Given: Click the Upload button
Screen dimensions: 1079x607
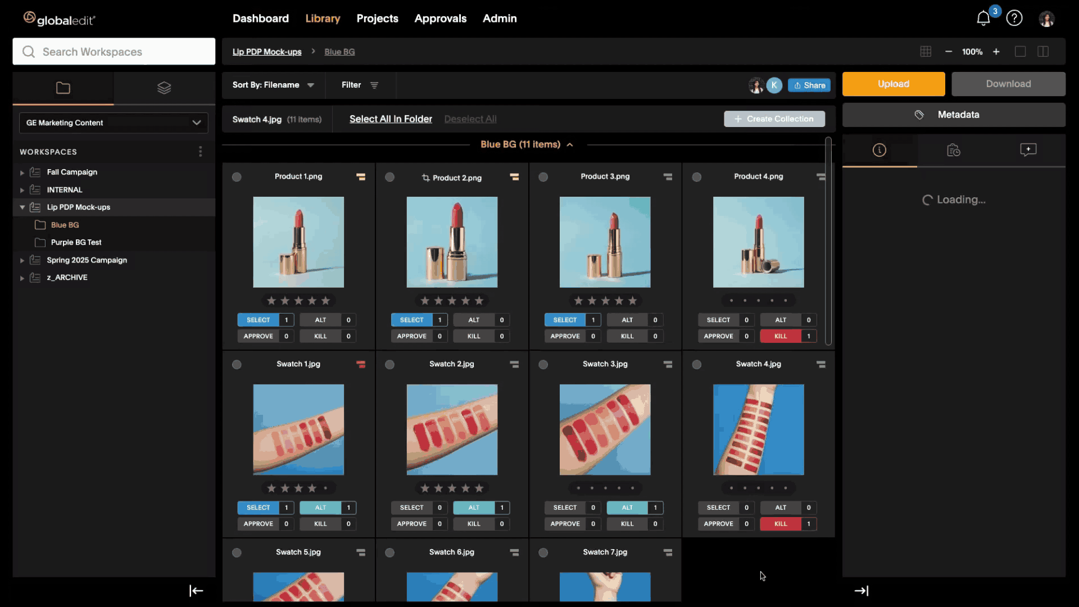Looking at the screenshot, I should [x=894, y=84].
